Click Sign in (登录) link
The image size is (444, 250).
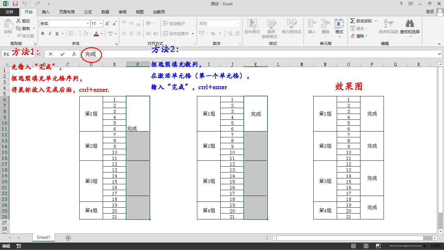[430, 12]
